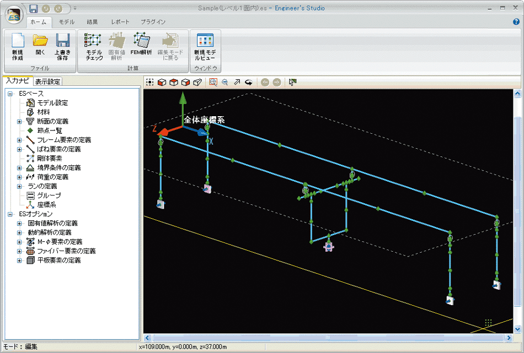Select the front-face red cube view
This screenshot has width=524, height=353.
(x=162, y=82)
